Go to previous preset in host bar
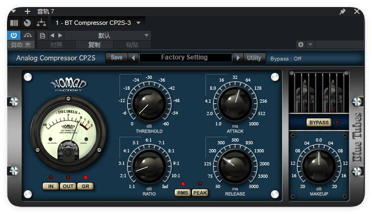The width and height of the screenshot is (372, 214). coord(52,36)
